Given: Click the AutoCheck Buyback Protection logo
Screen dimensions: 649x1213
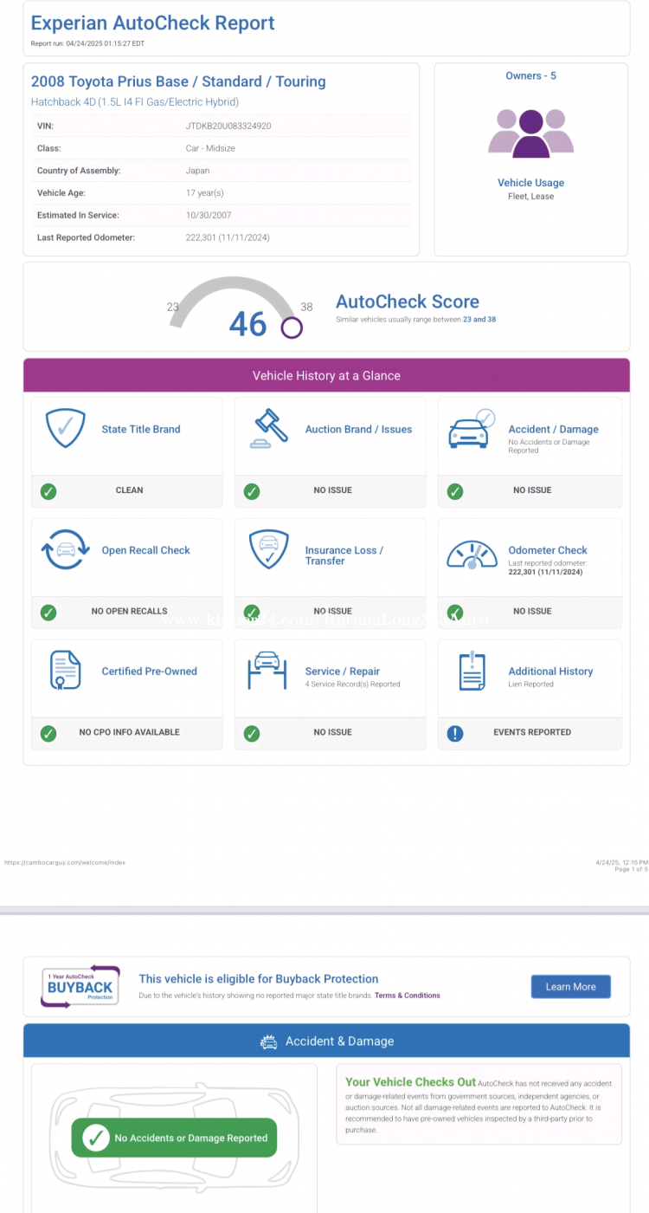Looking at the screenshot, I should coord(80,986).
